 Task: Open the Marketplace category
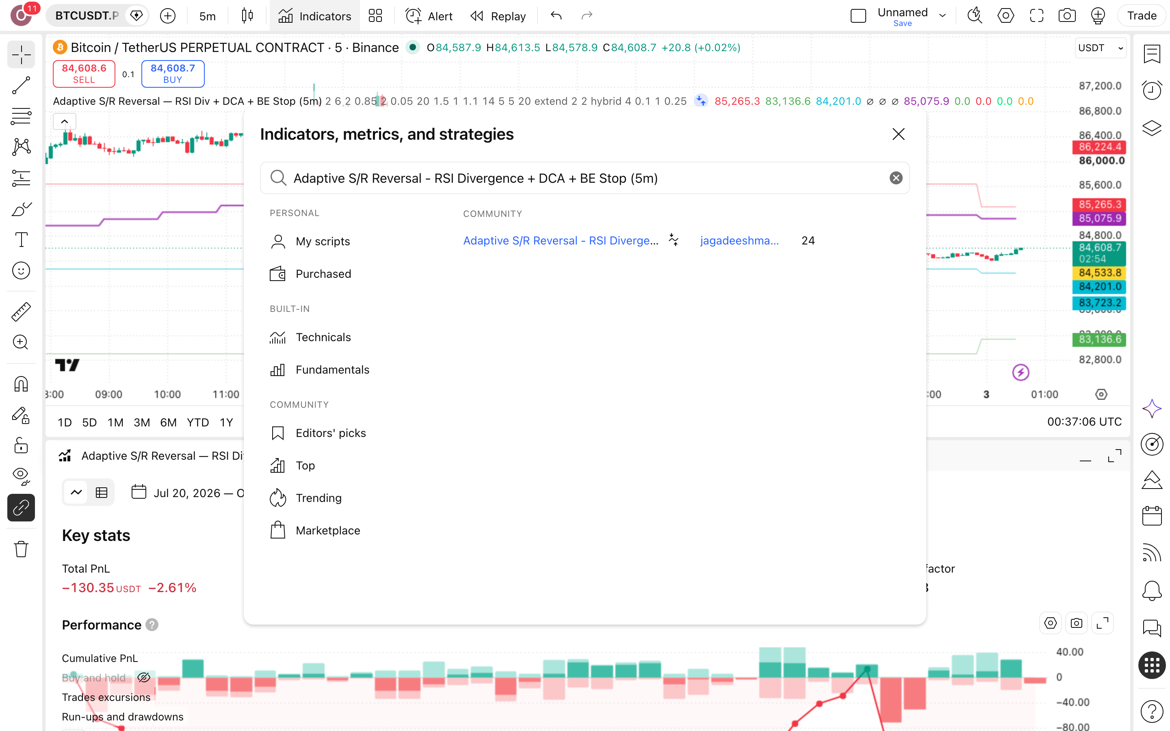[315, 530]
